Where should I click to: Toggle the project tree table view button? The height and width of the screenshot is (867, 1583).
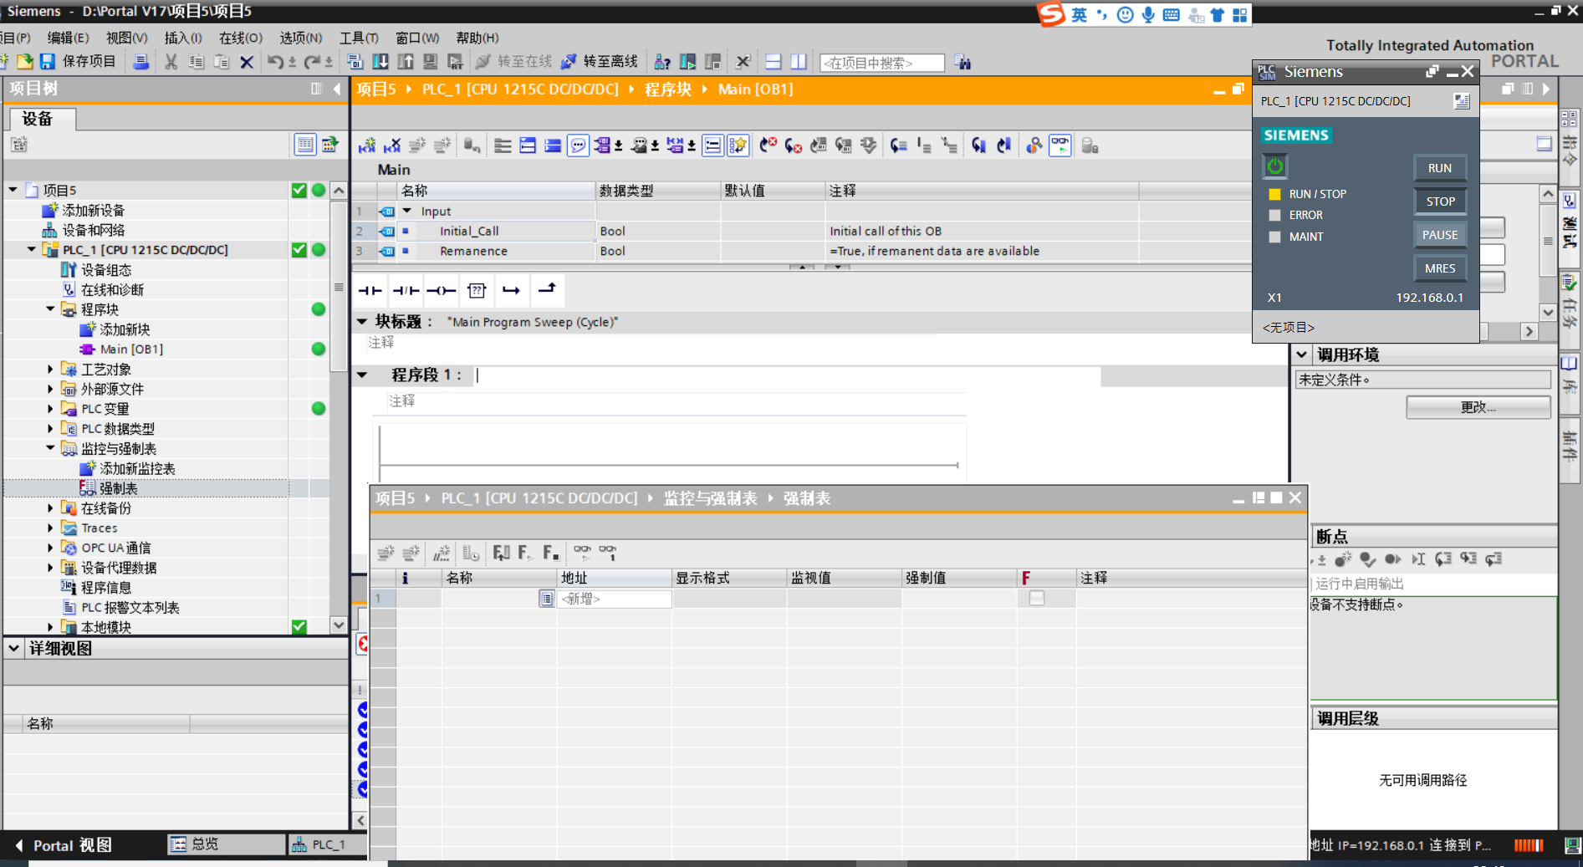(x=305, y=145)
